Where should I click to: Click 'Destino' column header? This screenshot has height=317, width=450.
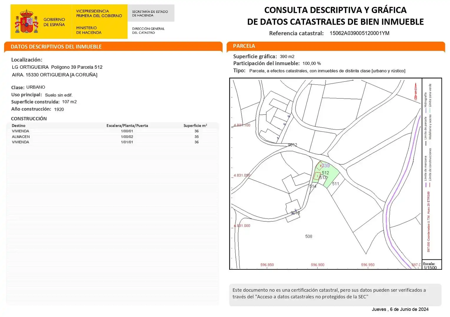pyautogui.click(x=19, y=126)
